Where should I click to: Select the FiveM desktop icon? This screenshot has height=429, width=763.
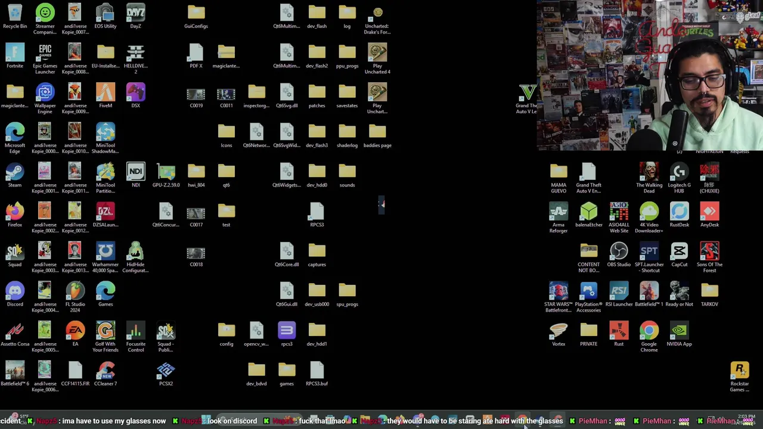(x=106, y=96)
